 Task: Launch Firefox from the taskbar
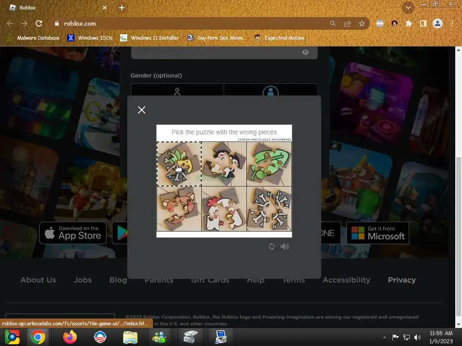(x=70, y=337)
